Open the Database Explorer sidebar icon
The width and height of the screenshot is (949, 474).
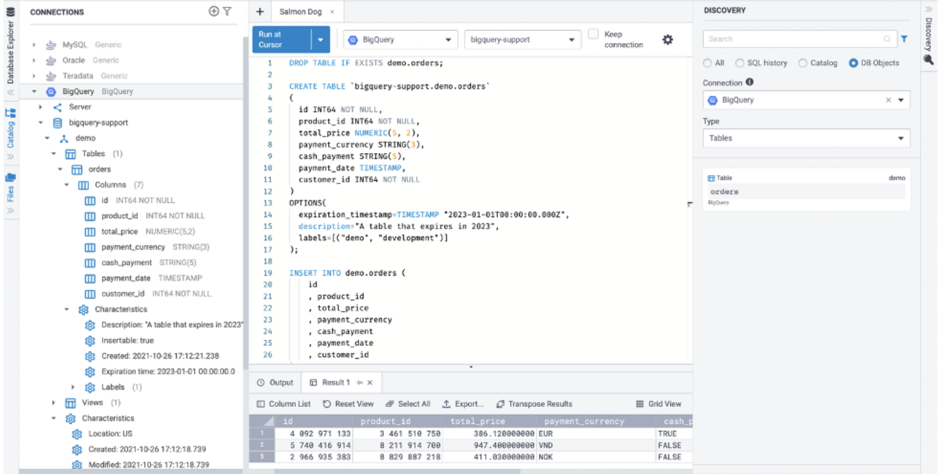point(11,12)
